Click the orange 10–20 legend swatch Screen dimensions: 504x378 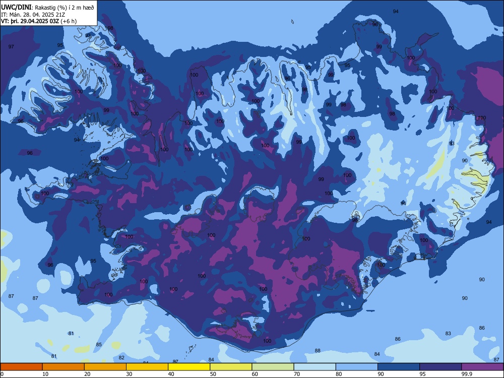tap(64, 366)
